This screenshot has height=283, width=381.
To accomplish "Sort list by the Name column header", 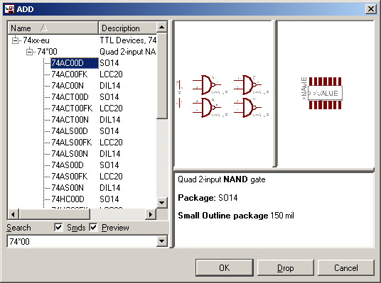I will (53, 28).
